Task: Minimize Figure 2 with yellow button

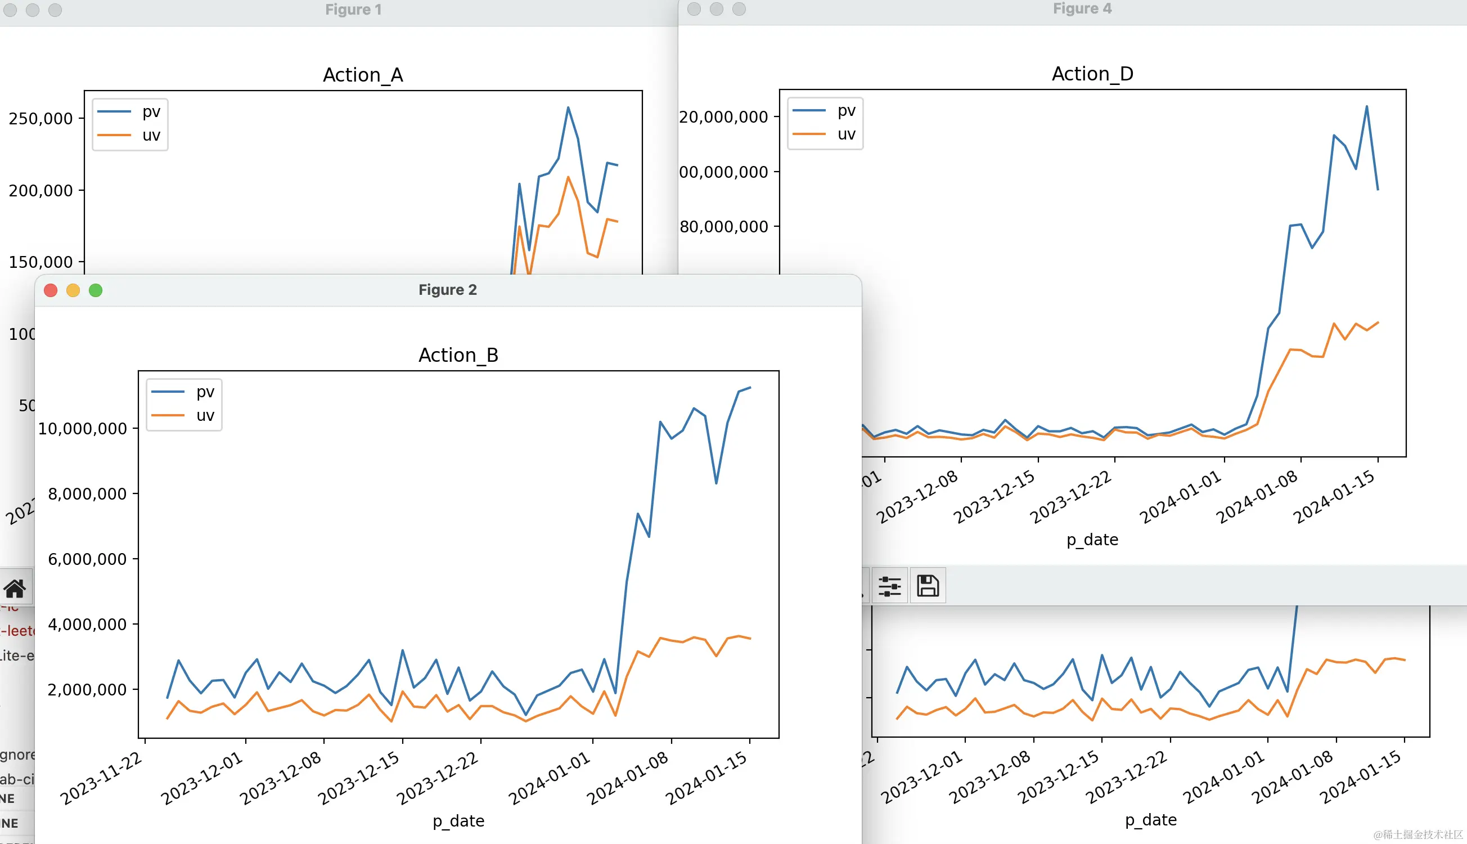Action: click(x=73, y=290)
